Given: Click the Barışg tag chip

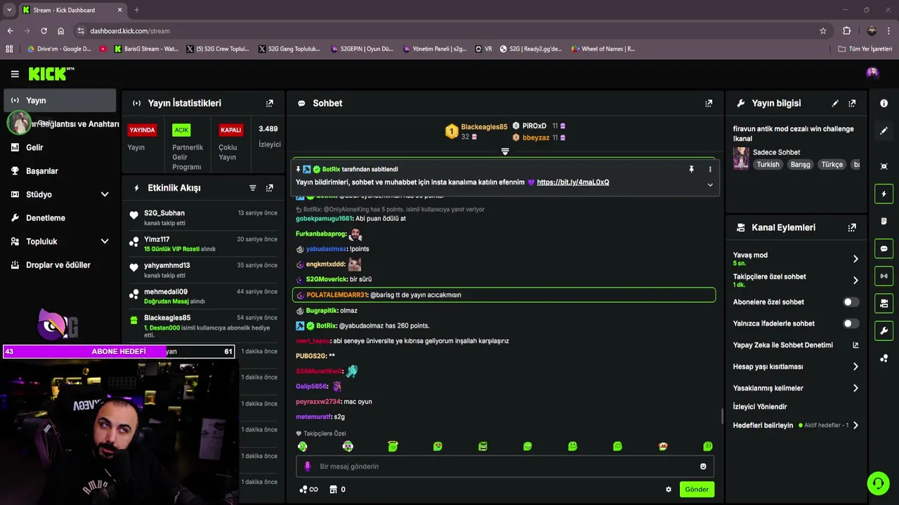Looking at the screenshot, I should (800, 165).
